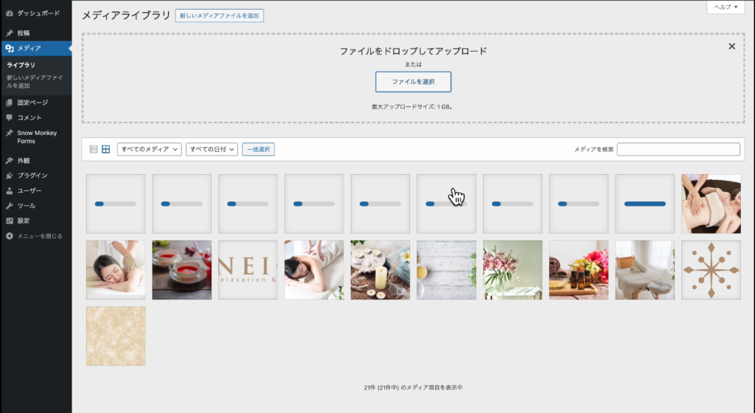Click the Snow Monkey Forms pin icon

click(x=9, y=133)
